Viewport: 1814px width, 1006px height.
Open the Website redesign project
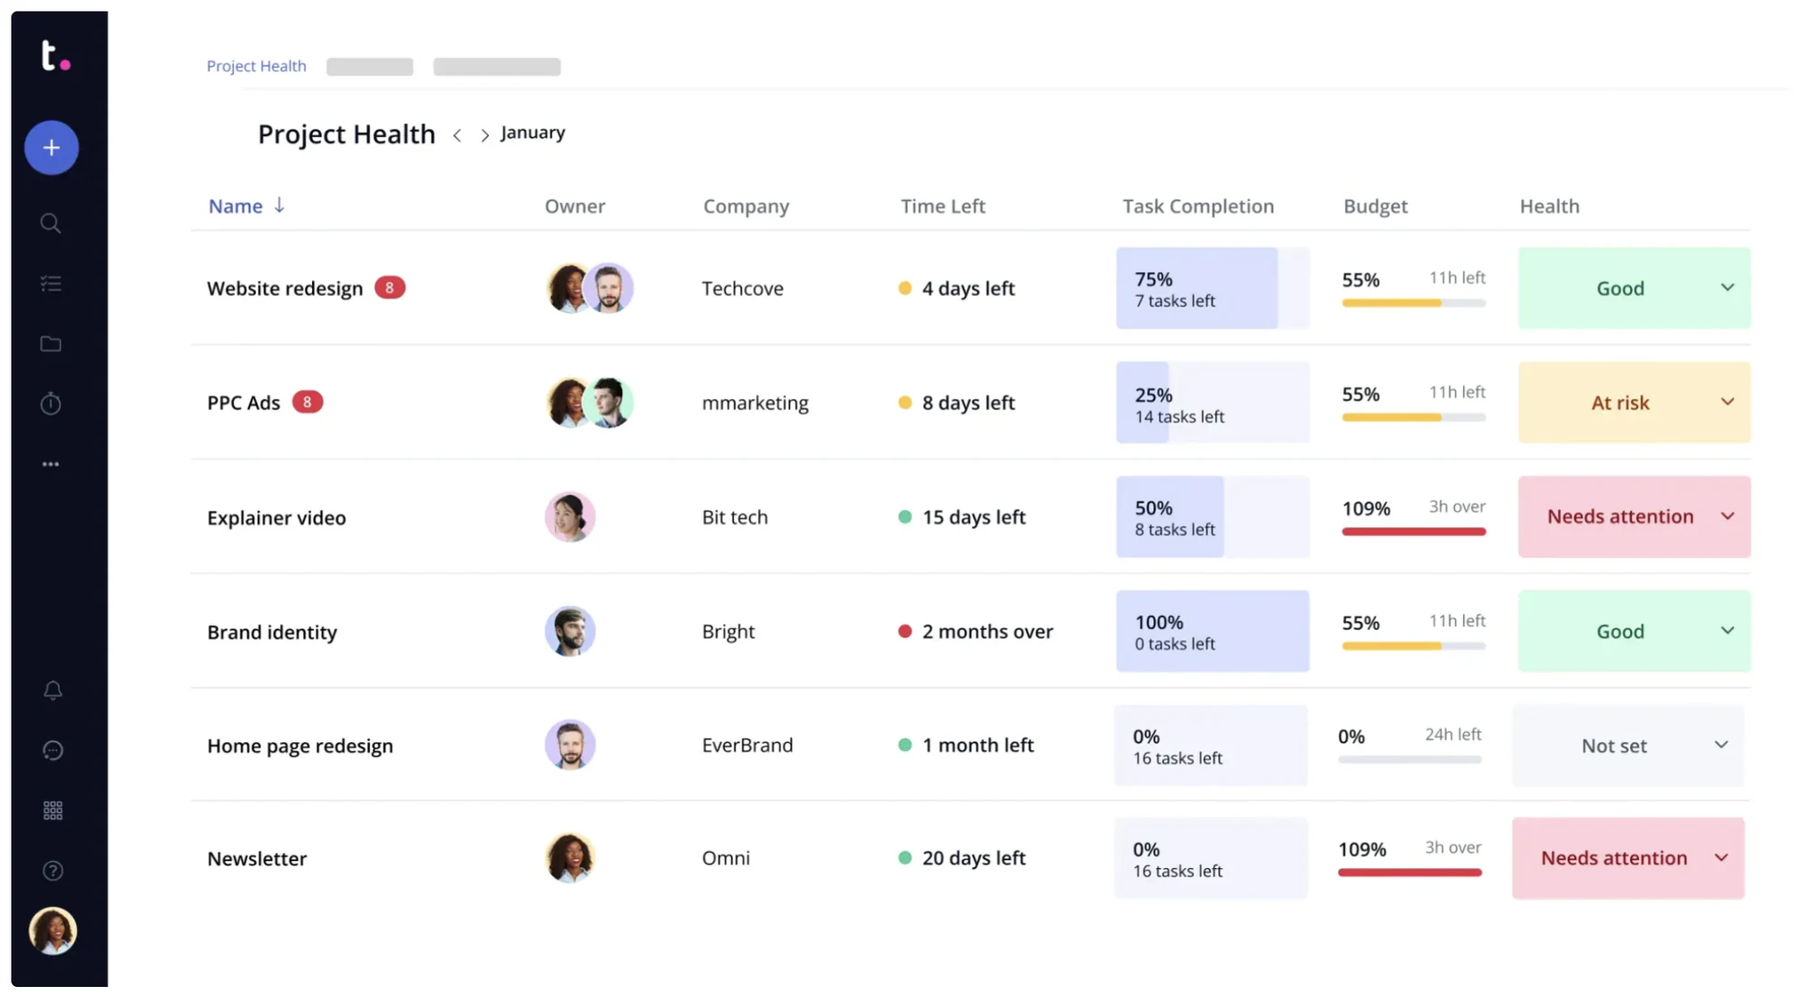(x=285, y=288)
